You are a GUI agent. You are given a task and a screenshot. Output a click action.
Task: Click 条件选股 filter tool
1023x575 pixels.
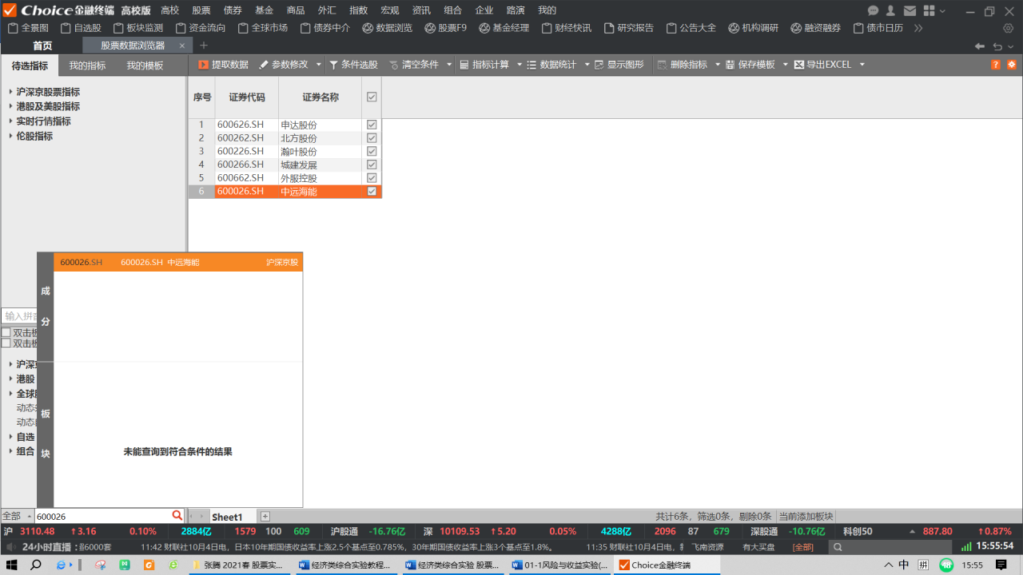tap(353, 65)
